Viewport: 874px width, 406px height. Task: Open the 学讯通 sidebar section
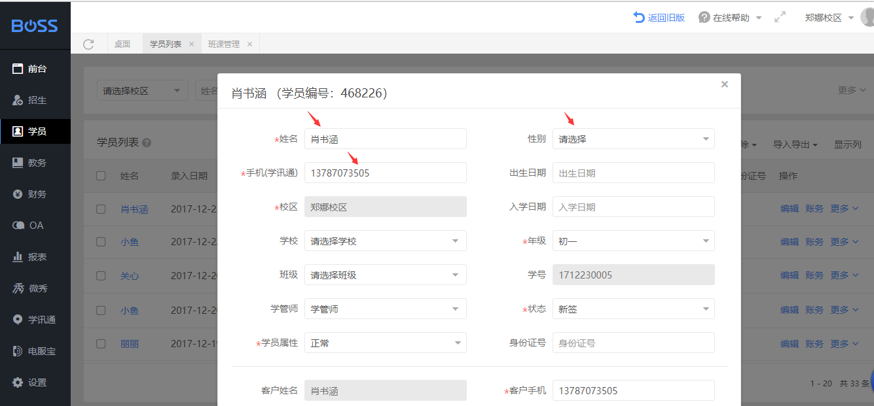point(35,320)
